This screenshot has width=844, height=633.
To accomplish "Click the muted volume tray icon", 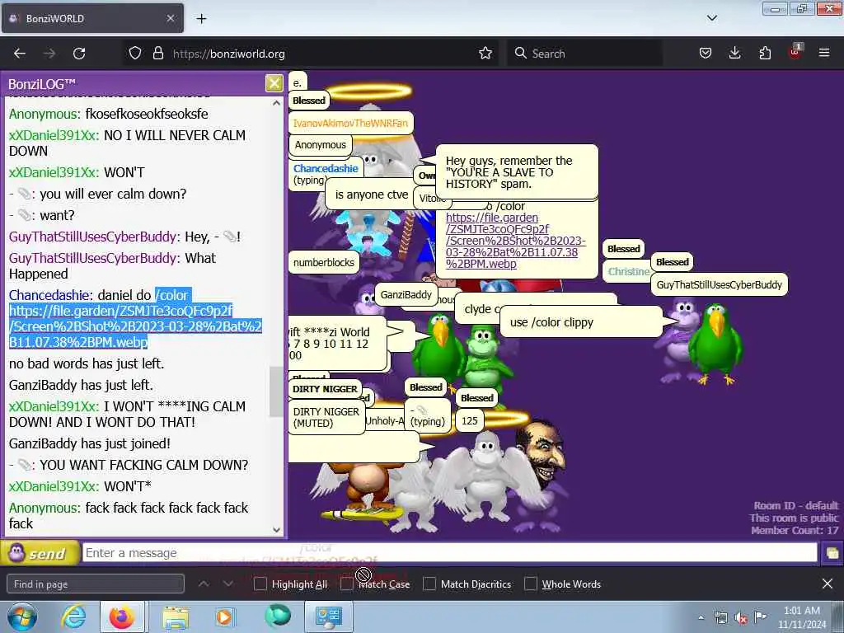I will (x=741, y=618).
